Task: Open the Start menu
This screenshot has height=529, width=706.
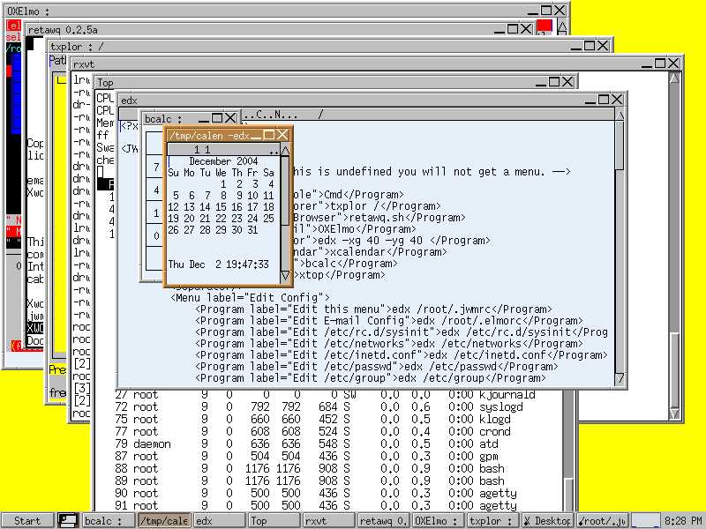Action: pos(27,520)
